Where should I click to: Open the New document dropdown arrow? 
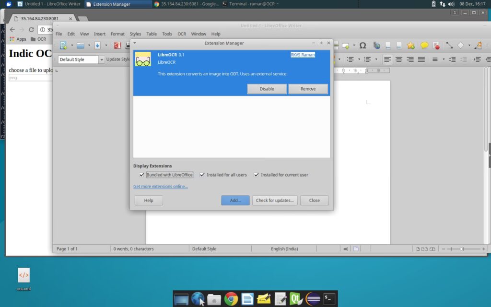click(x=72, y=46)
